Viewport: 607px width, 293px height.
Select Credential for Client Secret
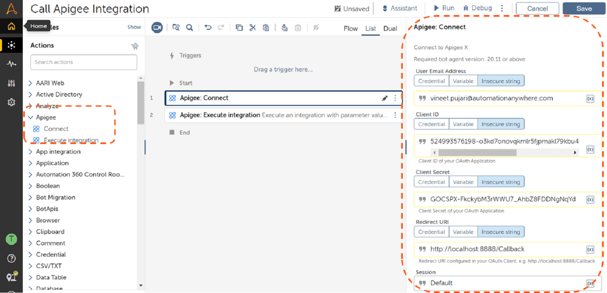click(x=431, y=182)
